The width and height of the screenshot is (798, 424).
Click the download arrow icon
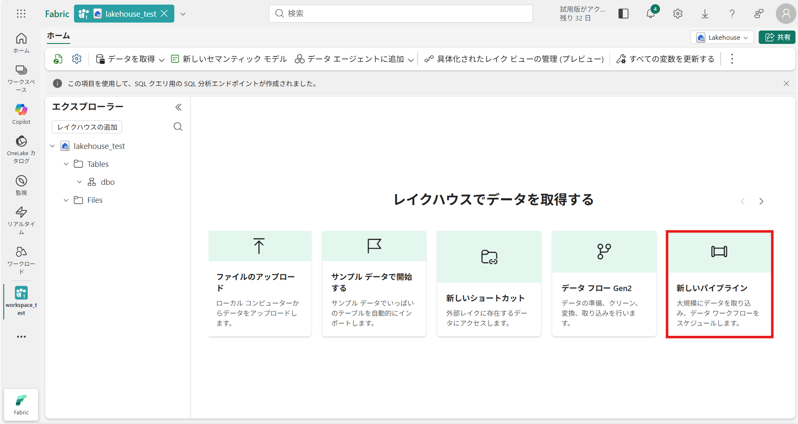tap(705, 14)
